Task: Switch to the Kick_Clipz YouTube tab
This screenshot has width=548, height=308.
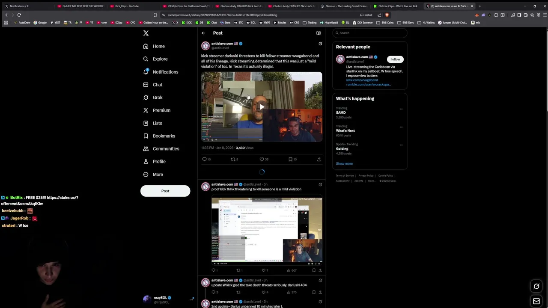Action: [133, 6]
